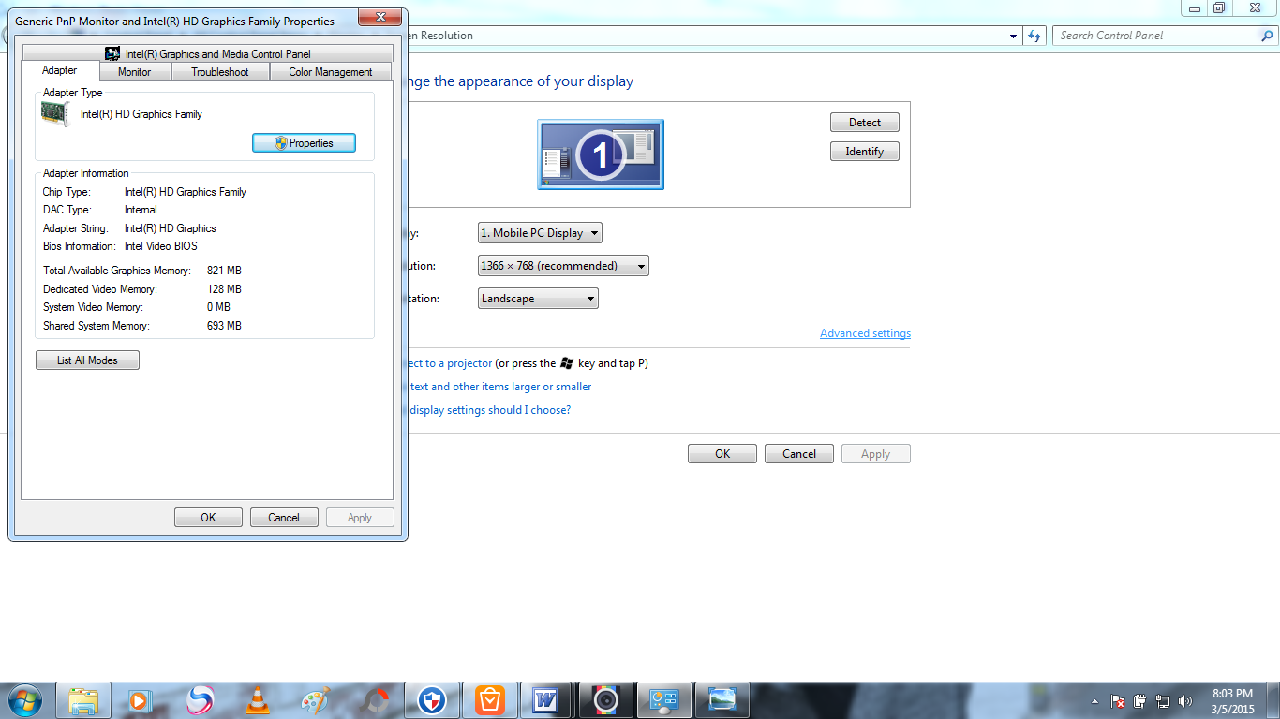Open the Windows Start orb
The height and width of the screenshot is (719, 1280).
(x=23, y=700)
